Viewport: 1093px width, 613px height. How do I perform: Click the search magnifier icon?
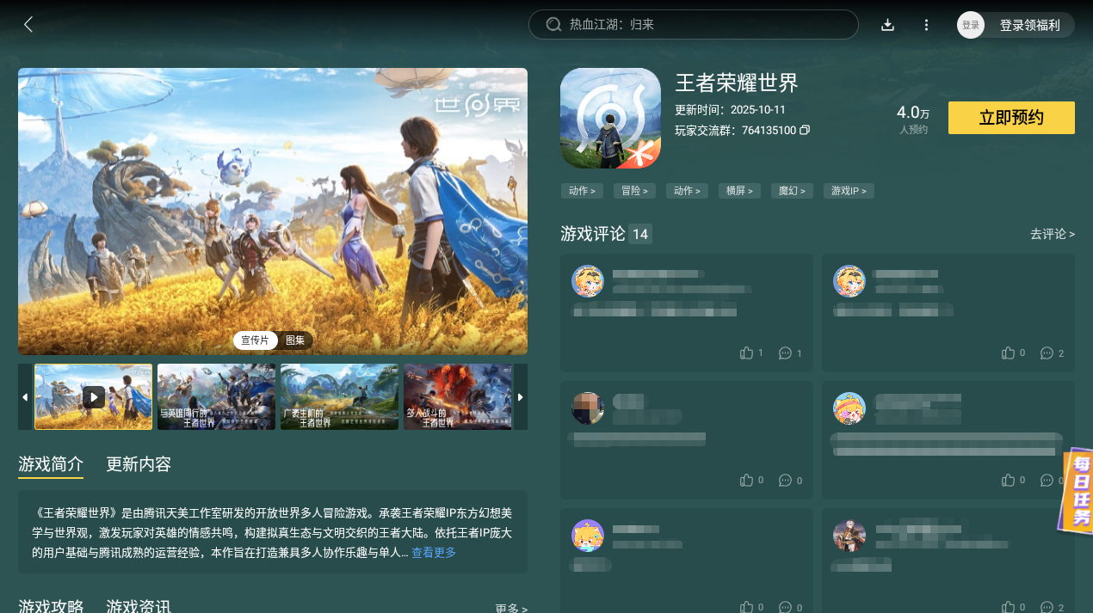point(553,24)
